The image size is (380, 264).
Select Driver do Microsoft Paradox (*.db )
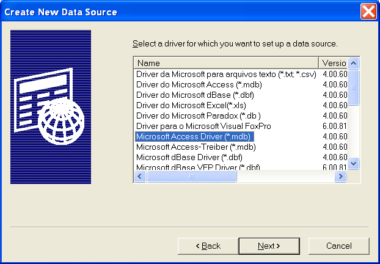point(198,116)
